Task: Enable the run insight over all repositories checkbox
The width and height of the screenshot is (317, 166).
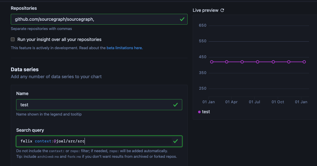Action: click(x=13, y=39)
